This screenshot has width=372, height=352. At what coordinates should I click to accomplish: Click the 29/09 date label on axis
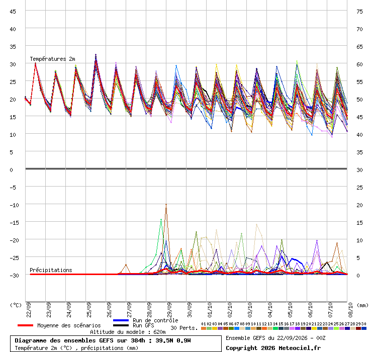click(169, 310)
